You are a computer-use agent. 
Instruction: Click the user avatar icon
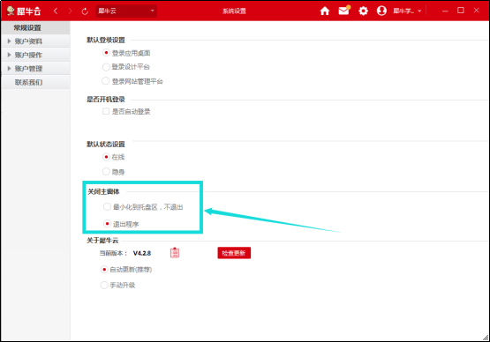pos(381,11)
